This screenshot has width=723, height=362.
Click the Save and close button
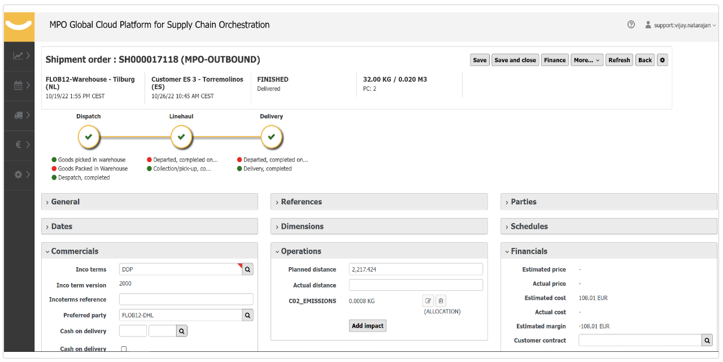(x=515, y=60)
